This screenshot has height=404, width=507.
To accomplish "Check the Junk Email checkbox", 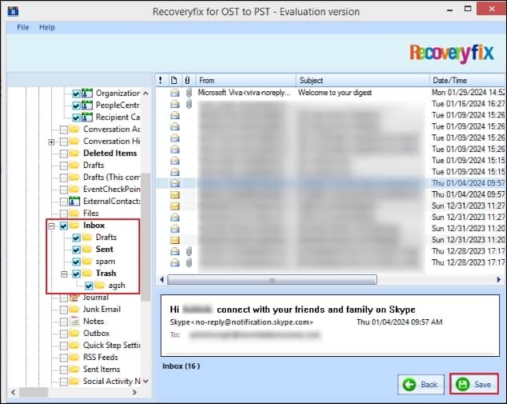I will [x=64, y=310].
